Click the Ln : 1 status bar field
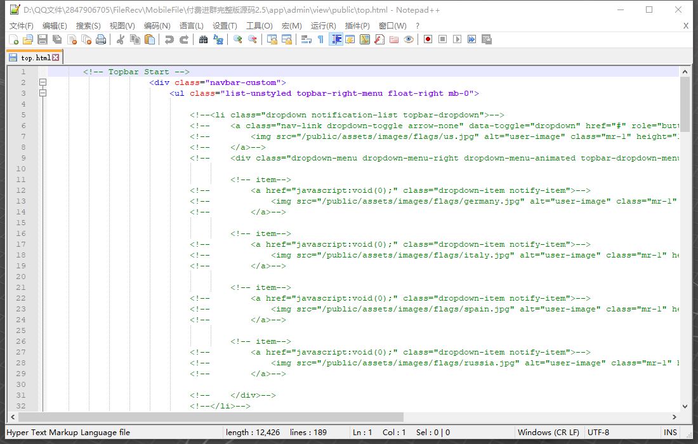The width and height of the screenshot is (698, 444). pos(362,433)
